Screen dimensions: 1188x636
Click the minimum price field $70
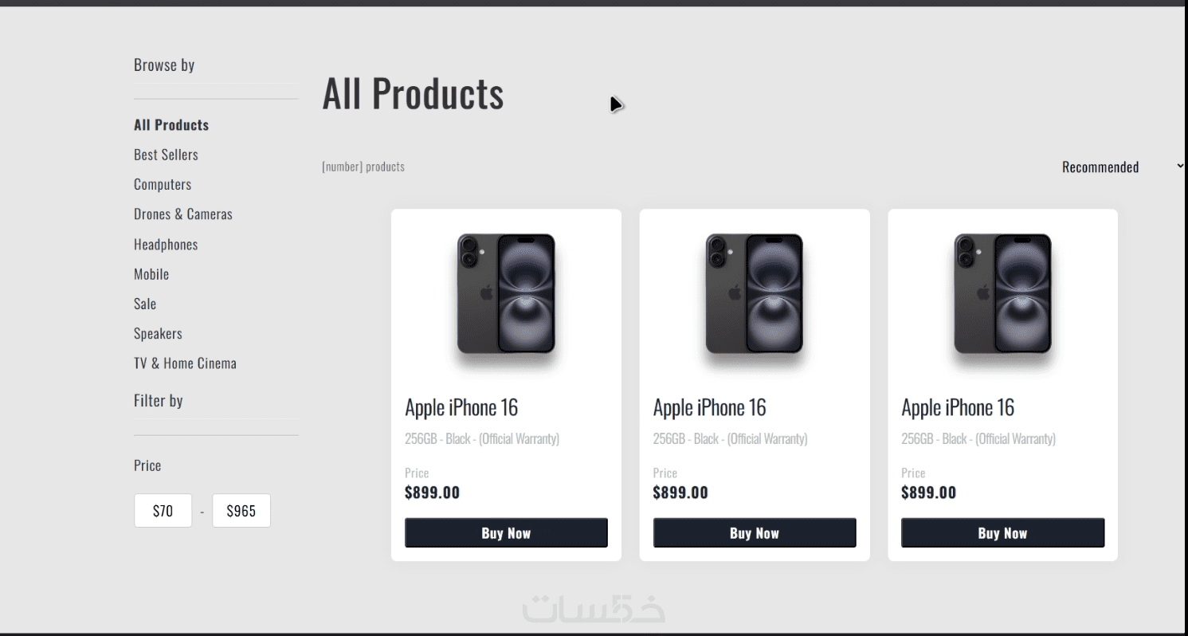(163, 511)
